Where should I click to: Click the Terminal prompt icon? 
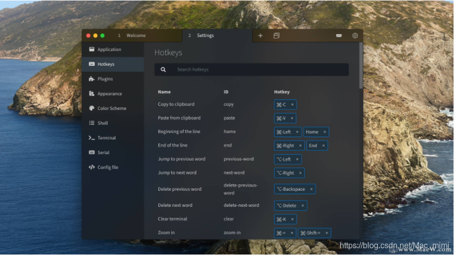[92, 138]
